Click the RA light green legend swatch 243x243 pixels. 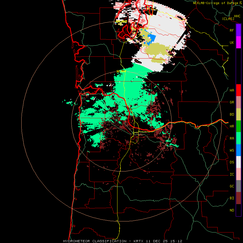pos(238,138)
